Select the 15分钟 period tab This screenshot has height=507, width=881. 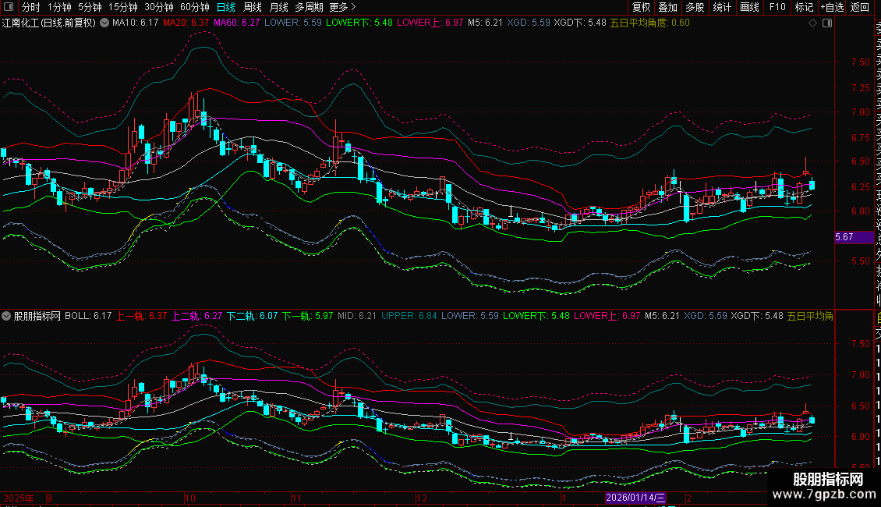click(123, 7)
